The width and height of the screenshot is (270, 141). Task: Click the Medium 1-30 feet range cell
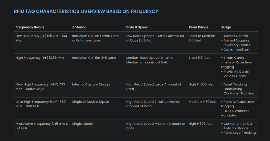click(202, 102)
